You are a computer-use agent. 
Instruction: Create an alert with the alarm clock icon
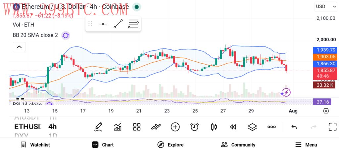(194, 127)
